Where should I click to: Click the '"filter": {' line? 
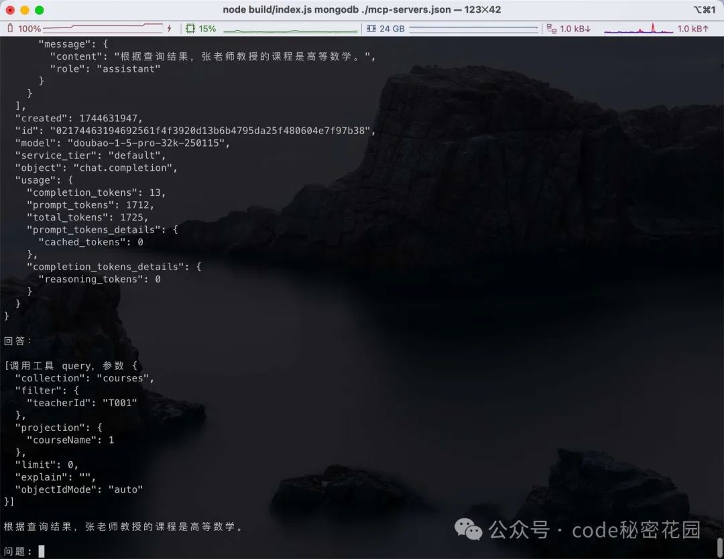pos(47,391)
